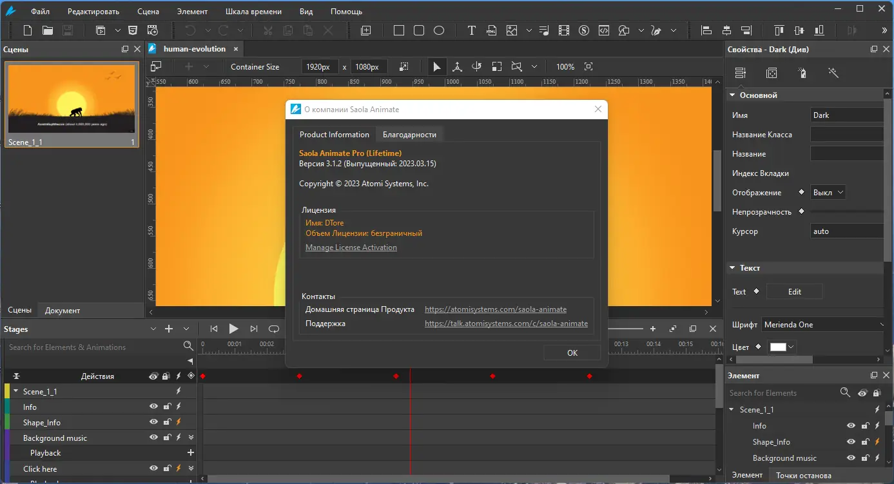The width and height of the screenshot is (894, 484).
Task: Hide Background music in Element panel
Action: click(x=851, y=458)
